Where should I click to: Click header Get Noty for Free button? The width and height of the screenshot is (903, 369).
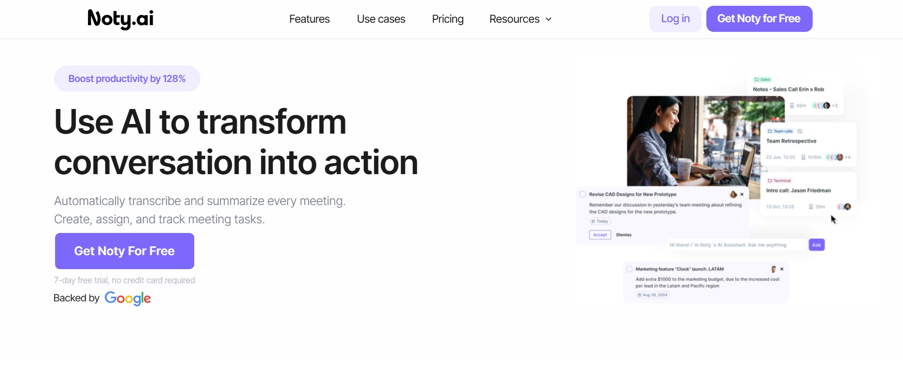[x=759, y=19]
